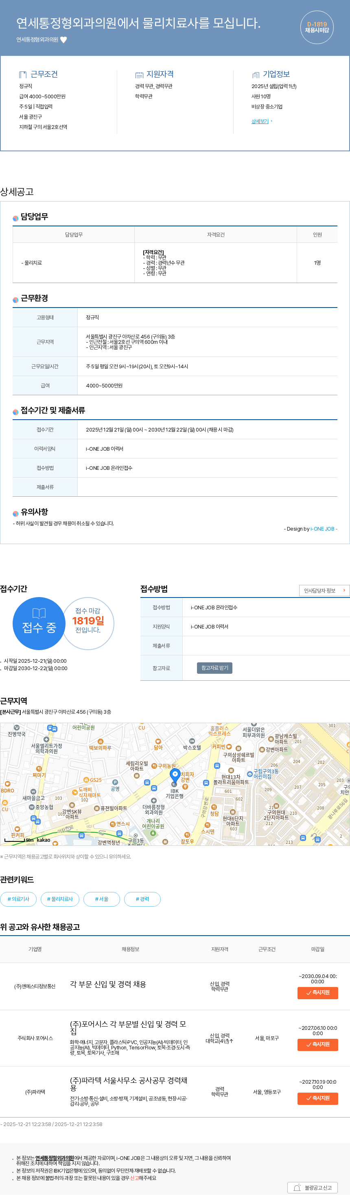The height and width of the screenshot is (1195, 350).
Task: Click the 근무조건 section icon
Action: click(23, 75)
